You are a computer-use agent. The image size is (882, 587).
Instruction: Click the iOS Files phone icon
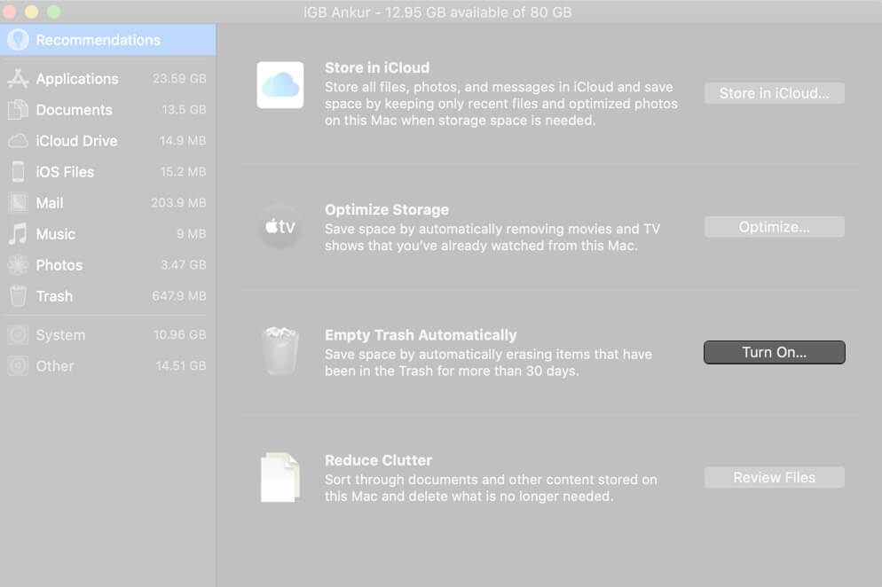tap(18, 171)
